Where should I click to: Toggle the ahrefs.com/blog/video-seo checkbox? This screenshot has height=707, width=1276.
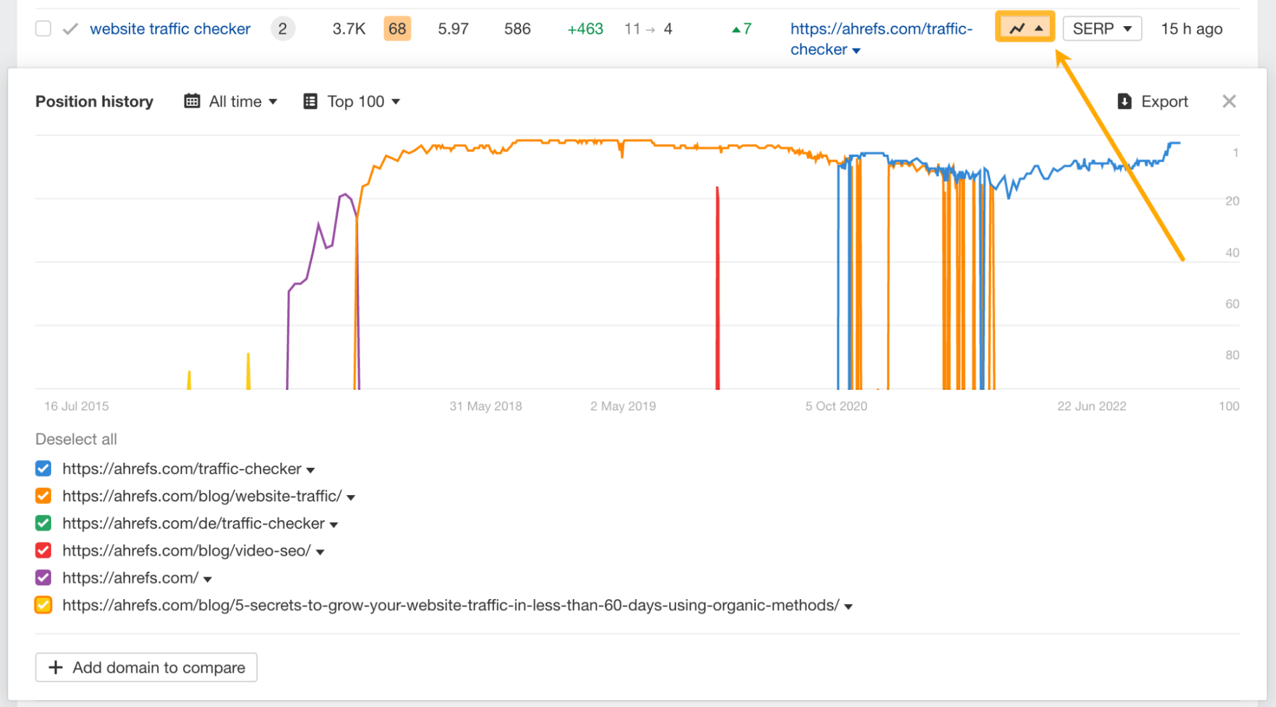click(43, 549)
